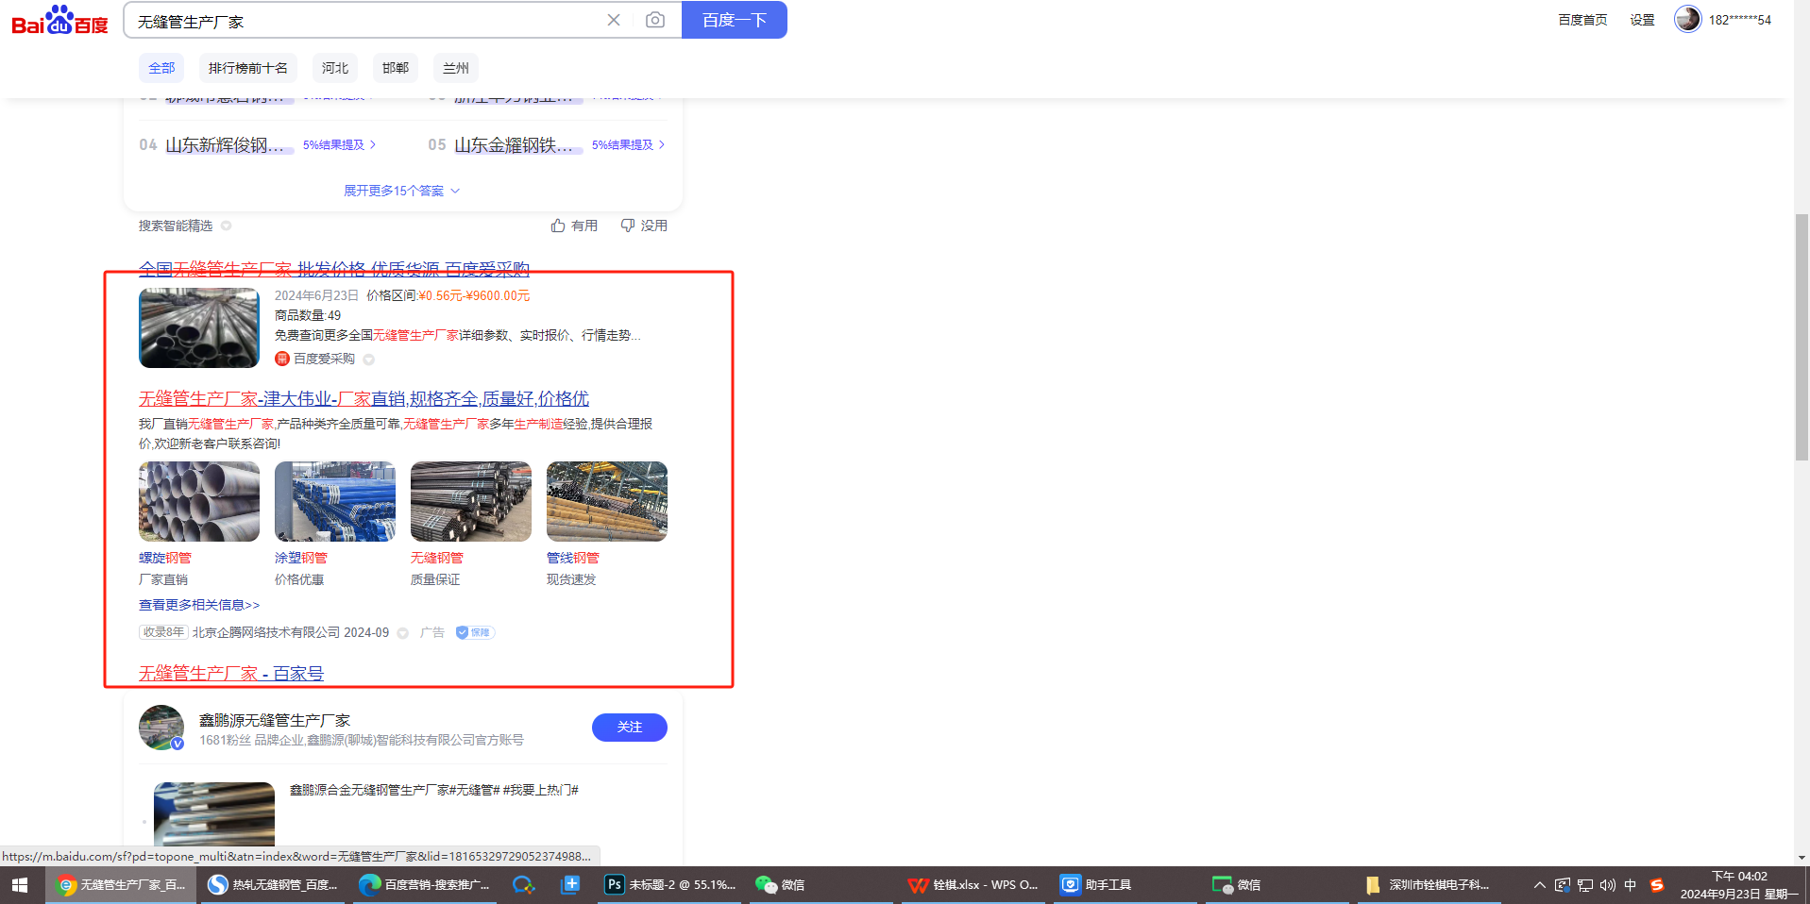This screenshot has height=904, width=1810.
Task: Open the WeChat taskbar item beside Photoshop
Action: [x=822, y=885]
